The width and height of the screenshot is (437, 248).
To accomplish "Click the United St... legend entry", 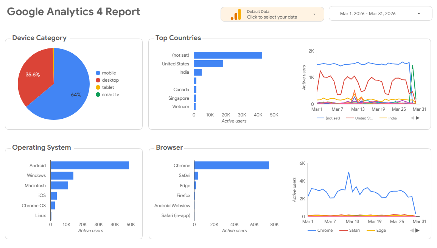I will click(359, 118).
